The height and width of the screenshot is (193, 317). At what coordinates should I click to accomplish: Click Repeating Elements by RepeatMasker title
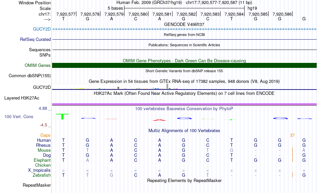184,180
